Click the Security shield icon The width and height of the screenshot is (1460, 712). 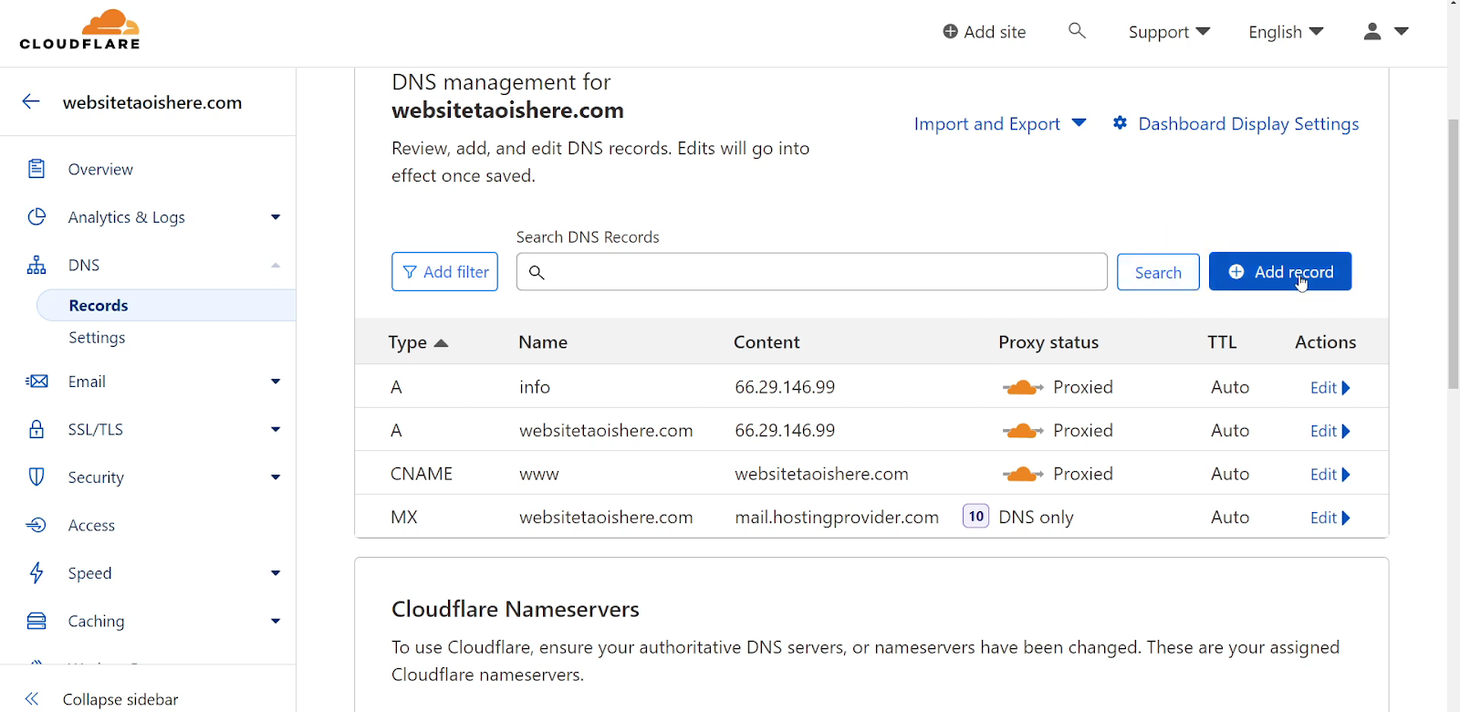tap(36, 476)
